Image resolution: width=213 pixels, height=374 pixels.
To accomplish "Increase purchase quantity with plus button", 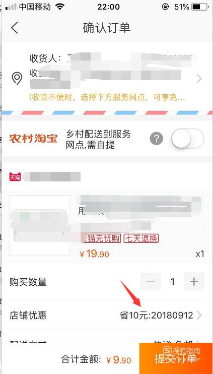I will click(x=194, y=282).
